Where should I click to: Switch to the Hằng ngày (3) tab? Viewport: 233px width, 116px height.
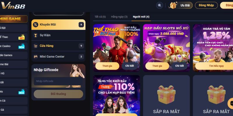click(x=119, y=17)
